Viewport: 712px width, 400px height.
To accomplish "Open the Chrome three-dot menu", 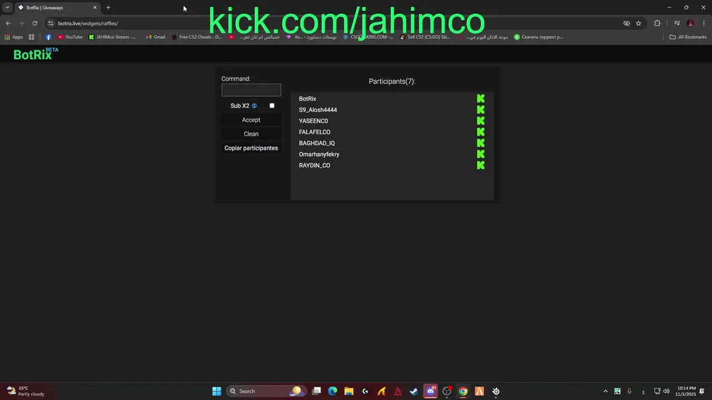I will coord(704,23).
